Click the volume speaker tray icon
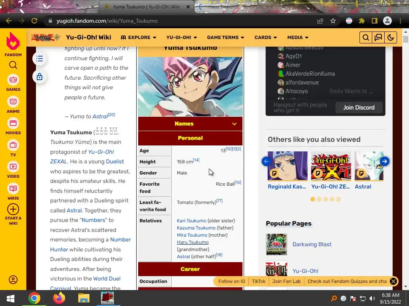The height and width of the screenshot is (306, 409). point(372,298)
